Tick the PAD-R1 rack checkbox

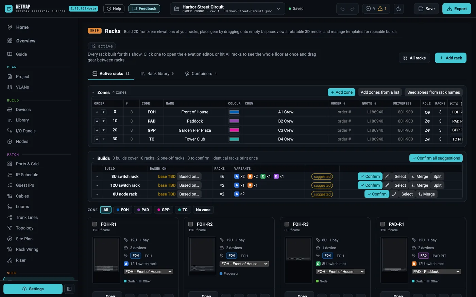(x=382, y=224)
